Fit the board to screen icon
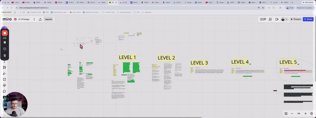This screenshot has height=118, width=316. click(x=286, y=114)
